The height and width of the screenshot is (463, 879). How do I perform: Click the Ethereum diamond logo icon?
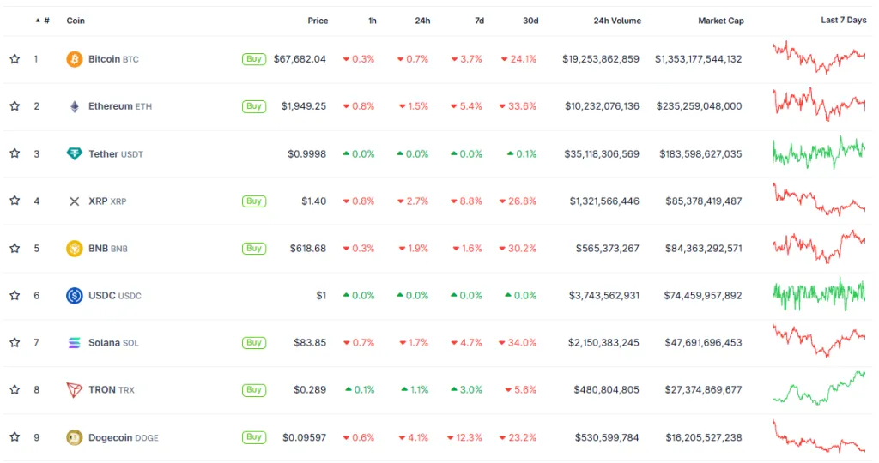(x=75, y=106)
